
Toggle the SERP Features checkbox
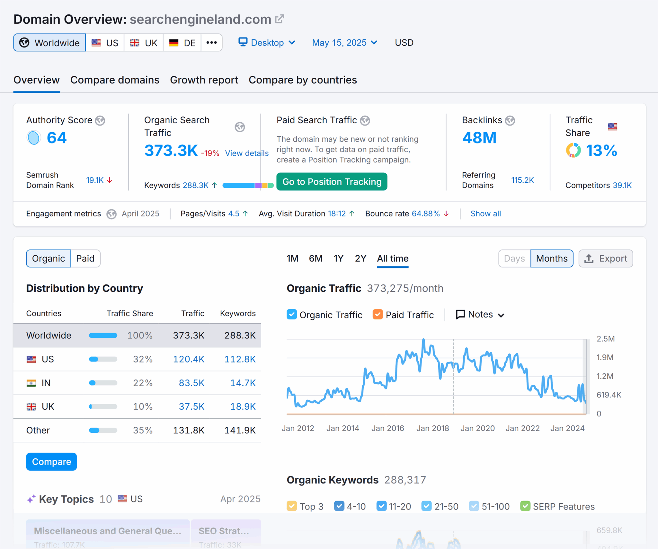coord(525,506)
